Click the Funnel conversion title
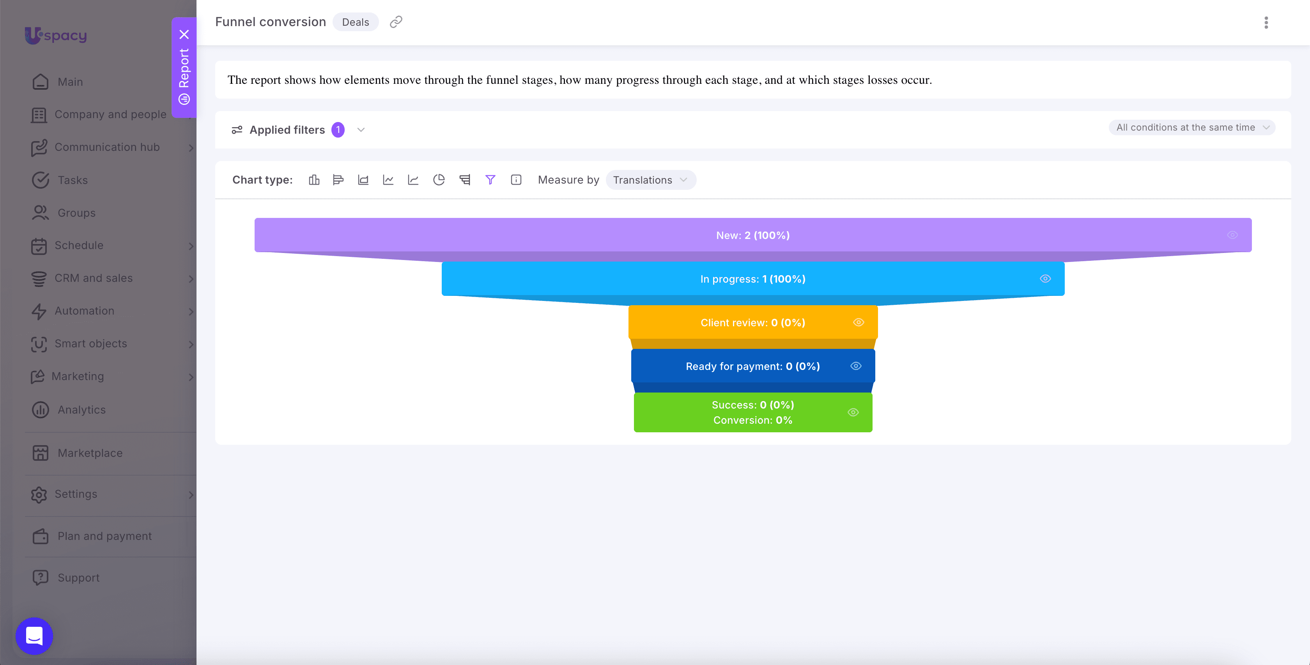 271,22
